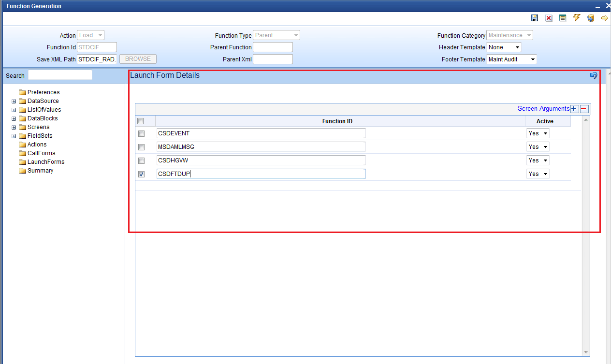Open the Preferences folder icon
Screen dimensions: 611x364
pos(22,92)
